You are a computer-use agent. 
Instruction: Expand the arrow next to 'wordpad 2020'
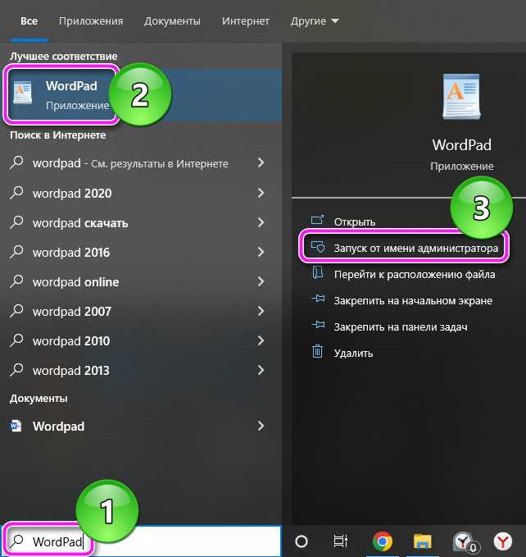261,193
